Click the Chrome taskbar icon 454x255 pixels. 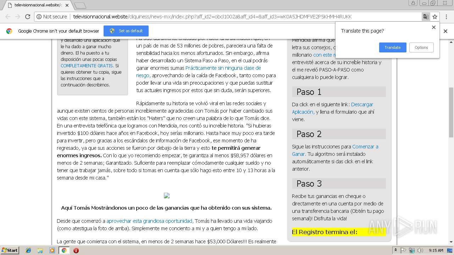[x=64, y=250]
